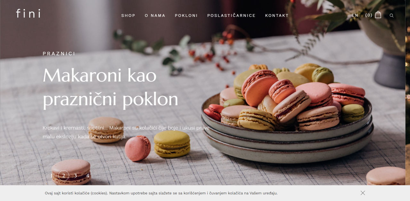Click the 'Krckavi i kremasti' description text
Screen dimensions: 410x201
tap(126, 132)
